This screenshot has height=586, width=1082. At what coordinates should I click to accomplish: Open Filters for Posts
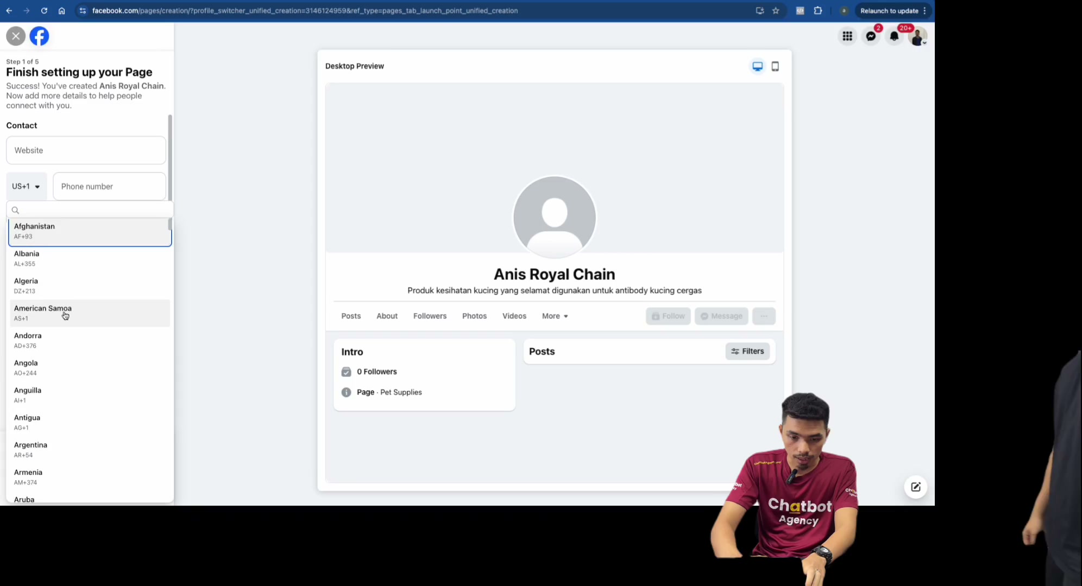click(x=747, y=351)
